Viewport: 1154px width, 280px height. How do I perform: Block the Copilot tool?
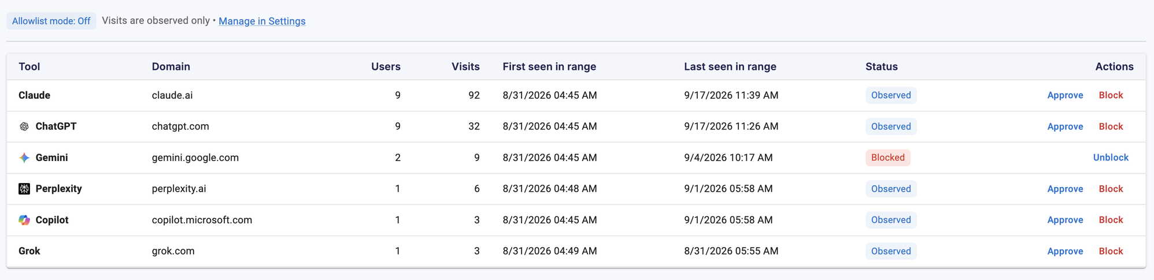(x=1111, y=220)
